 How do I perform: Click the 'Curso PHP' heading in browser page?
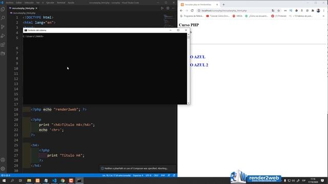pyautogui.click(x=189, y=25)
